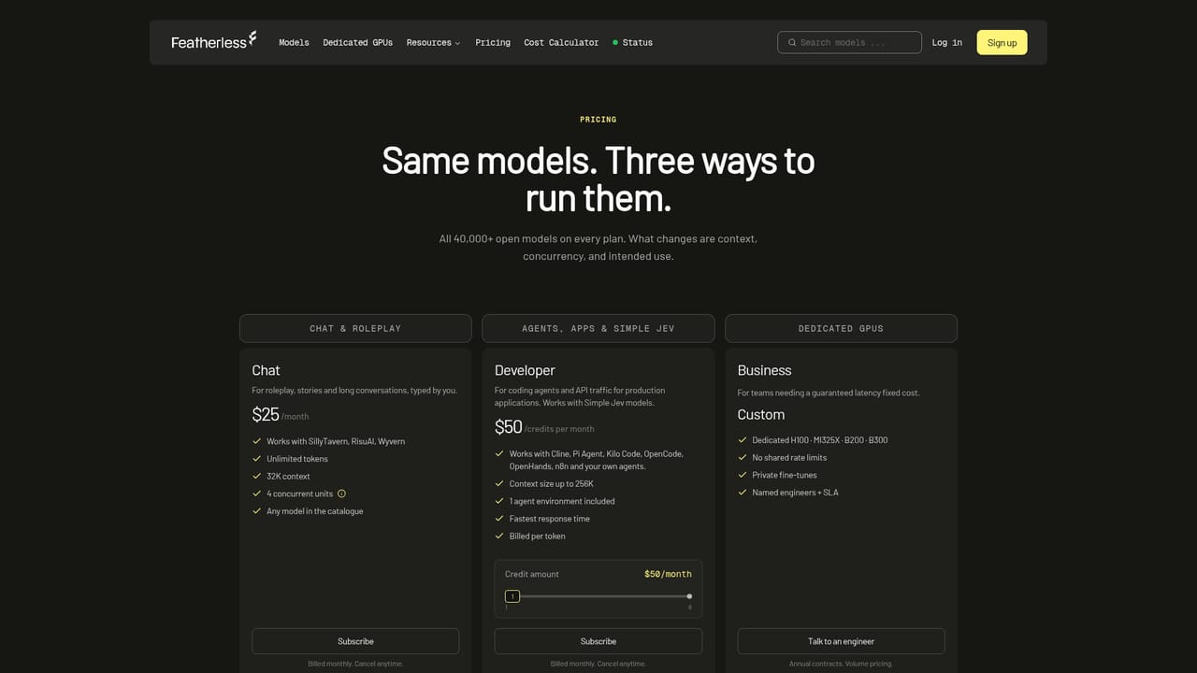Focus the Search models field
The width and height of the screenshot is (1197, 673).
849,42
